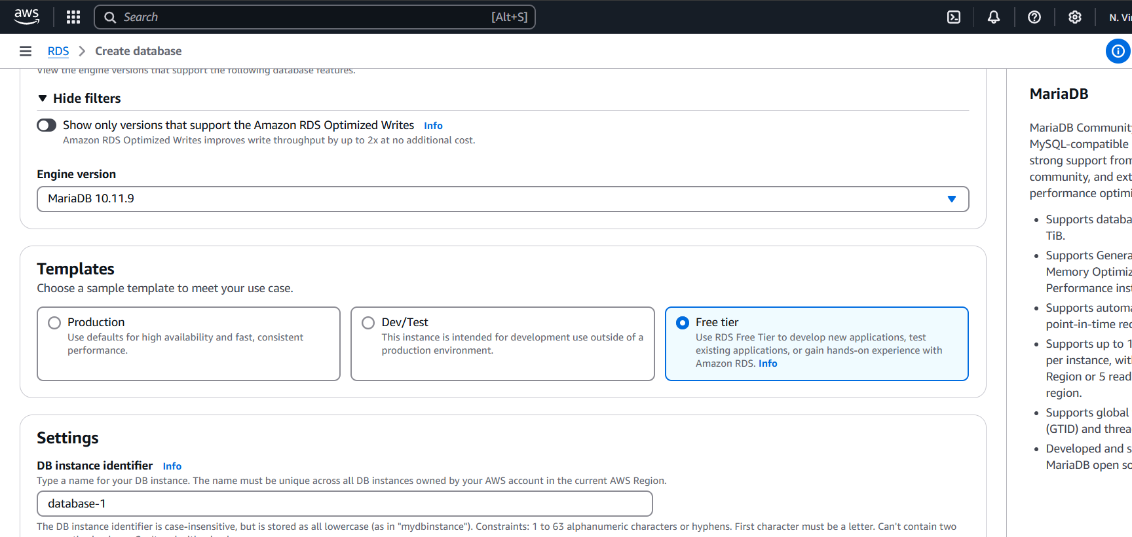Open the AWS home logo

point(26,16)
